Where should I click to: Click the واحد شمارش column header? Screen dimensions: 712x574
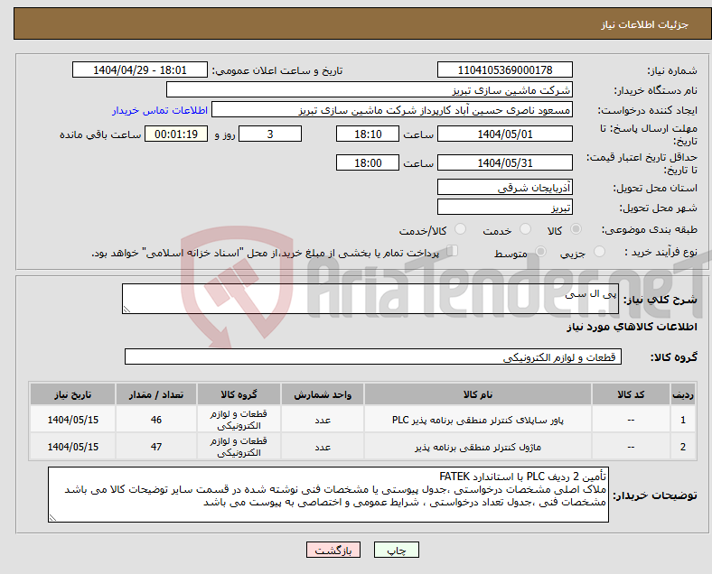323,394
